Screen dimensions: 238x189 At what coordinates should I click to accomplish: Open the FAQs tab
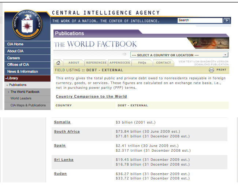[x=142, y=63]
